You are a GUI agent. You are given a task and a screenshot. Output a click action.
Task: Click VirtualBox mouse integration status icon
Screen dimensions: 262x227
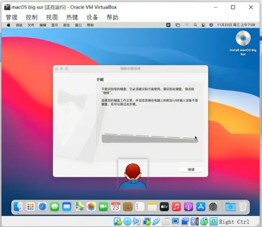coord(204,221)
